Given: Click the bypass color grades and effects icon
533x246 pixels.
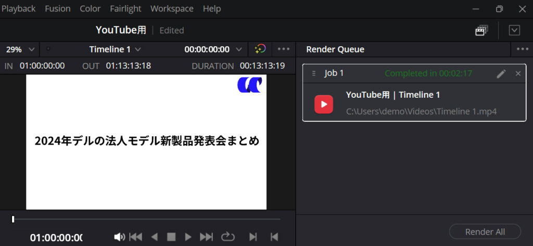Looking at the screenshot, I should click(260, 49).
